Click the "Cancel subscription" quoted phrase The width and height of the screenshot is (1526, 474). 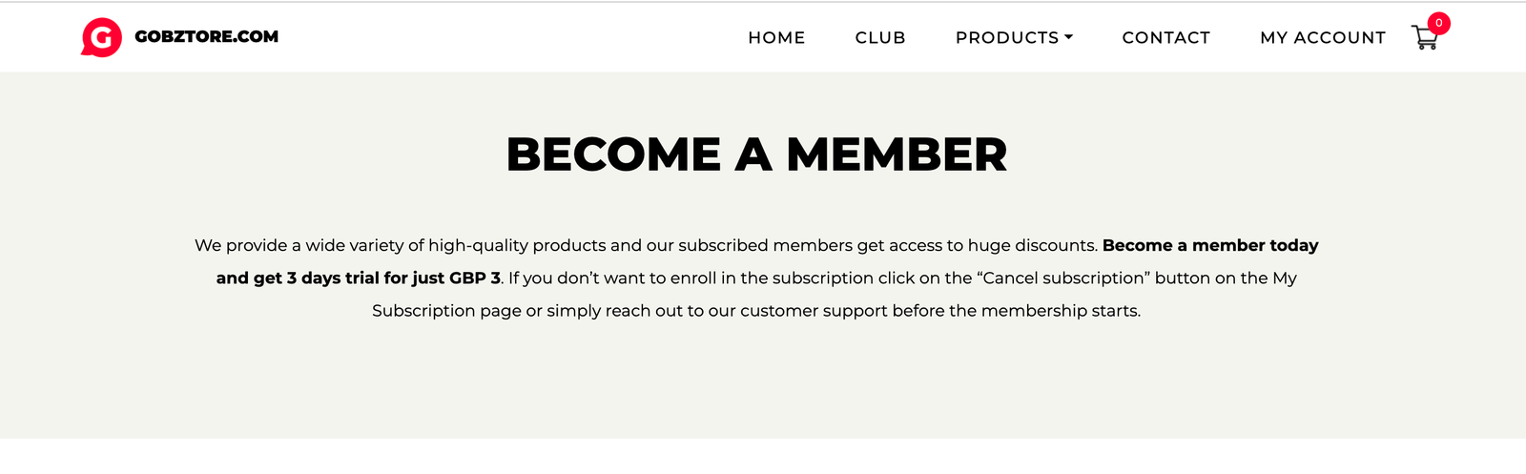pyautogui.click(x=1062, y=278)
